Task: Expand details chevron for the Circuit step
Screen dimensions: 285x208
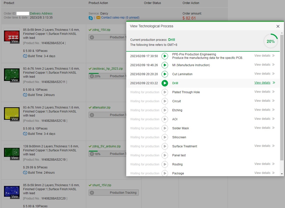Action: pos(273,100)
